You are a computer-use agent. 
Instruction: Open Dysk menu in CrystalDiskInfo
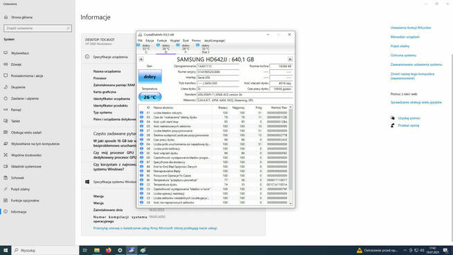click(186, 41)
